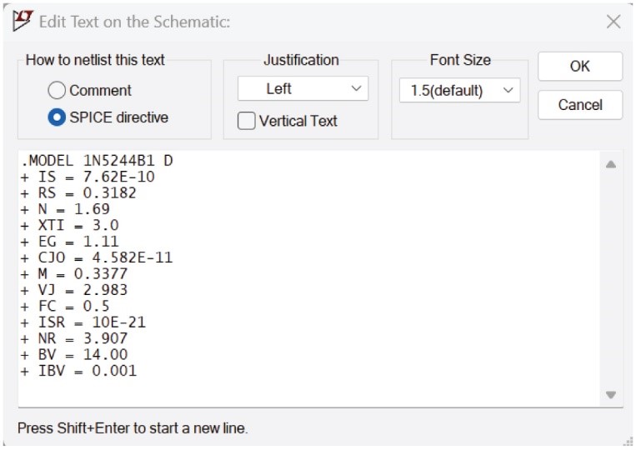Click the LTspice icon in title bar
The height and width of the screenshot is (450, 636).
click(x=23, y=20)
